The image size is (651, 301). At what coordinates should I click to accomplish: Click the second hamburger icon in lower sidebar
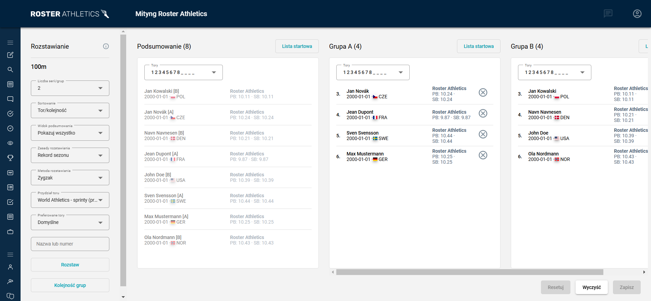10,255
